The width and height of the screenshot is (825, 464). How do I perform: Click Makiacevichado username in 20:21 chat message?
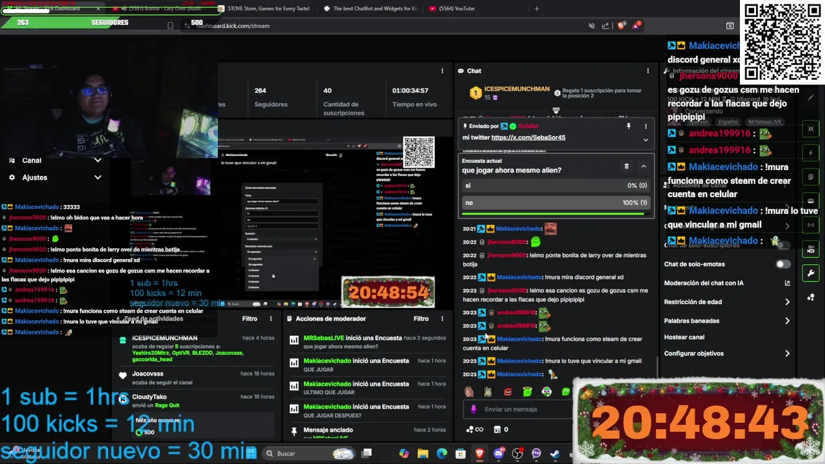click(x=519, y=229)
